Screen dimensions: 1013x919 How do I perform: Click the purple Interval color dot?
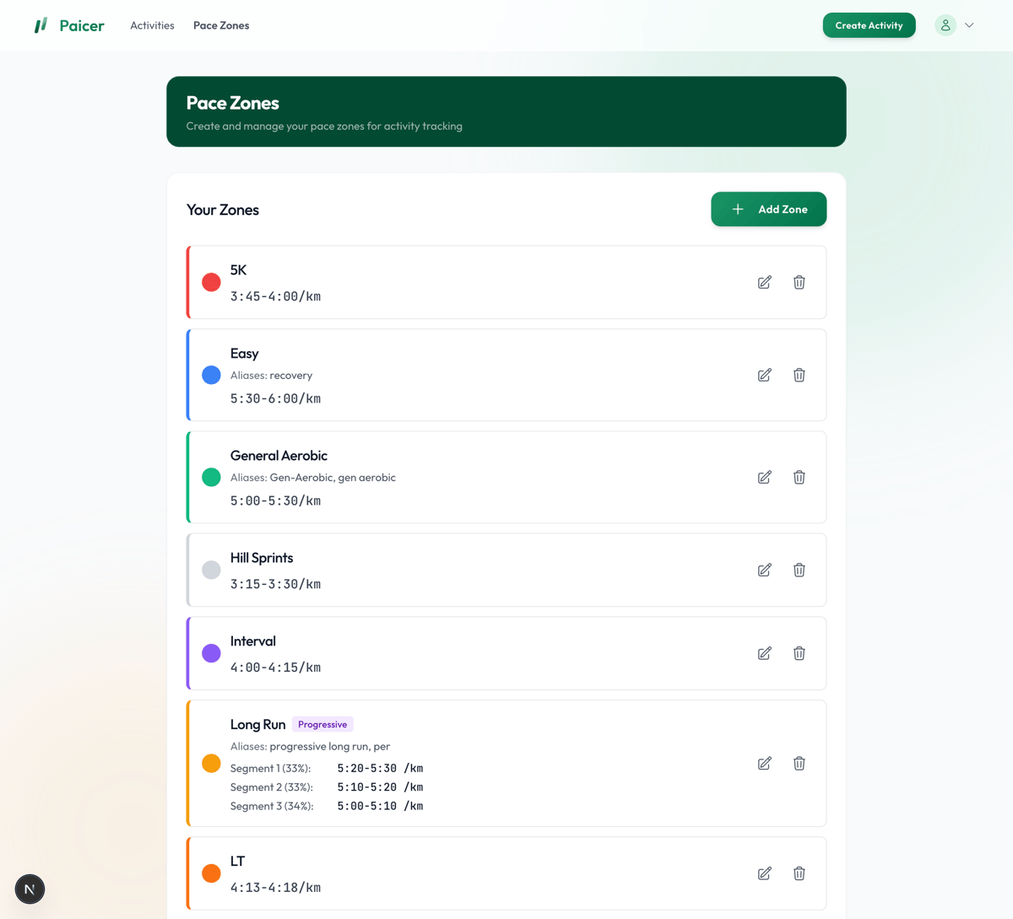211,653
